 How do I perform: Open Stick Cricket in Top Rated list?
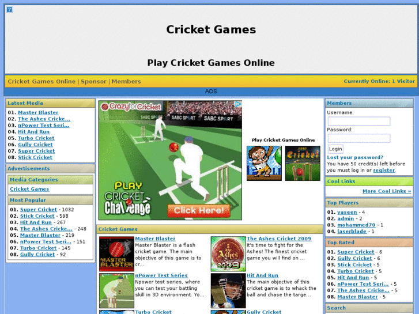354,265
